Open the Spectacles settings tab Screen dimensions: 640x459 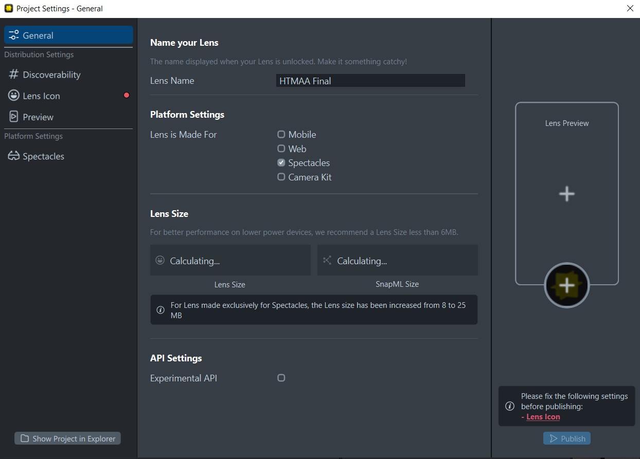43,156
